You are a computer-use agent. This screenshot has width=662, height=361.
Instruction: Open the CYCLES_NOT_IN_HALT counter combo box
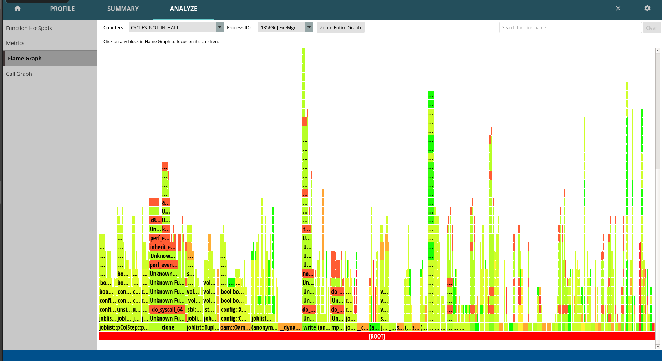coord(173,27)
